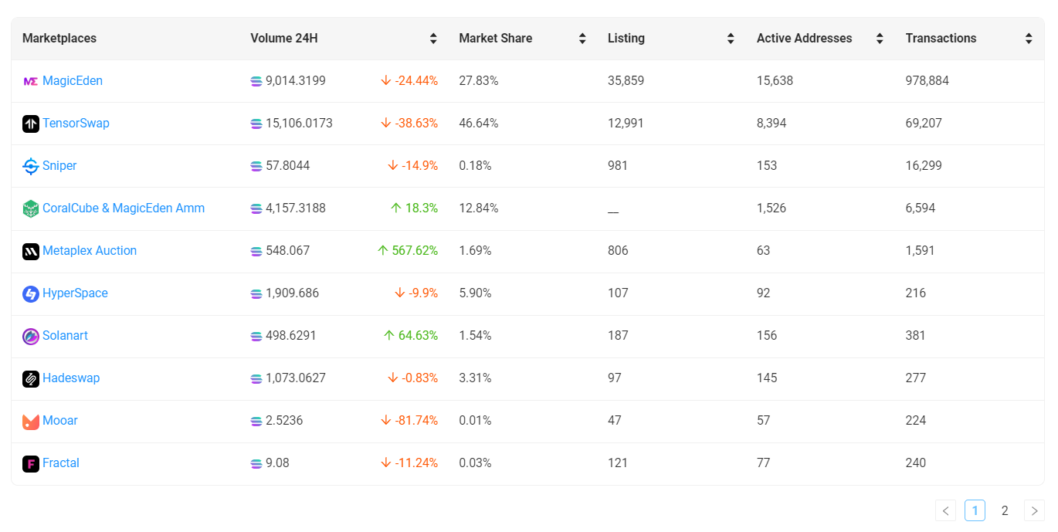
Task: Click Solana icon beside 57.8044 volume
Action: pyautogui.click(x=256, y=166)
